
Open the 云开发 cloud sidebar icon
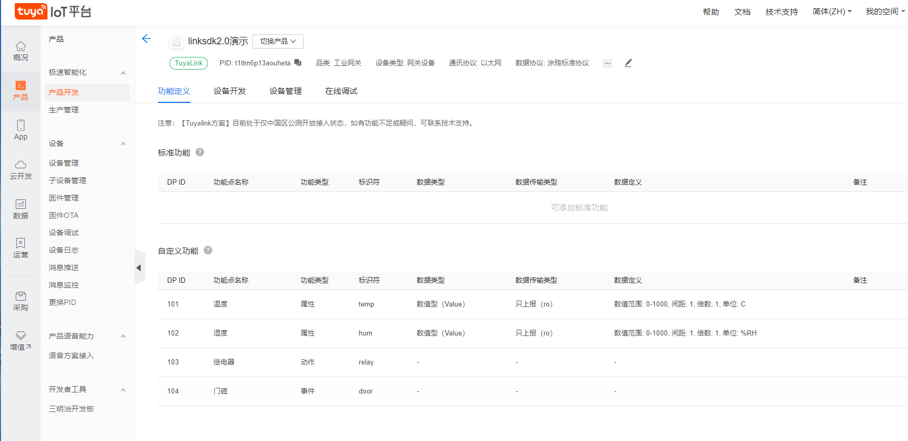[21, 170]
